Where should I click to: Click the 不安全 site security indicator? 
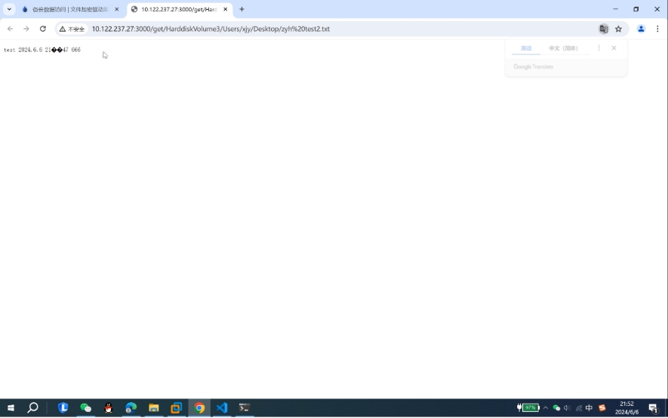(72, 29)
